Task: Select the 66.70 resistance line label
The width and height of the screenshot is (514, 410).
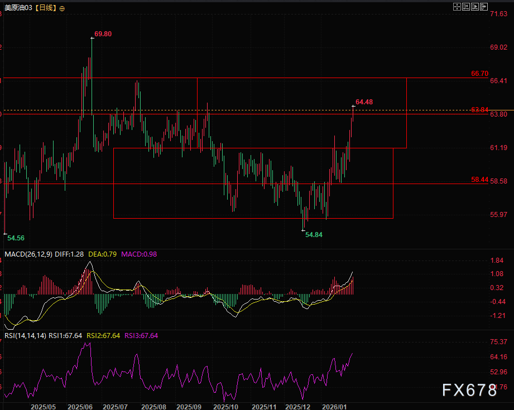Action: point(479,74)
